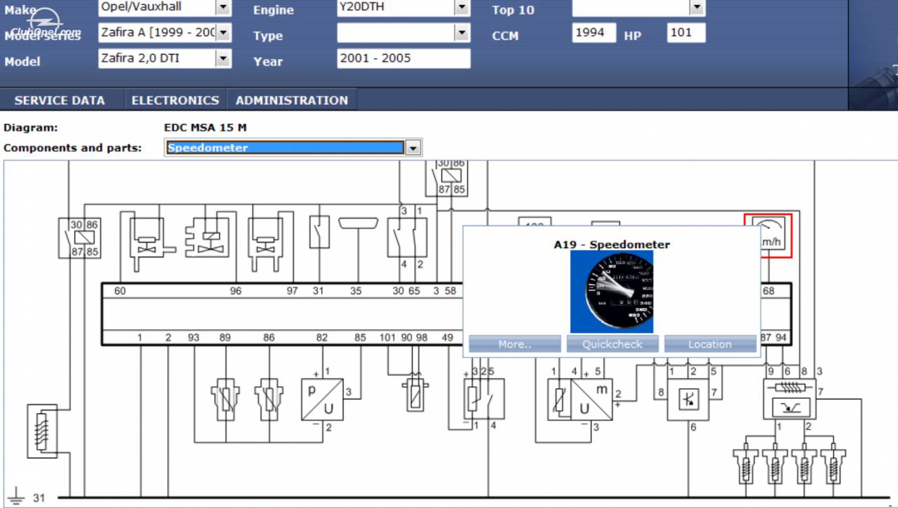The height and width of the screenshot is (508, 898).
Task: Click the speedometer photo thumbnail
Action: click(x=612, y=291)
